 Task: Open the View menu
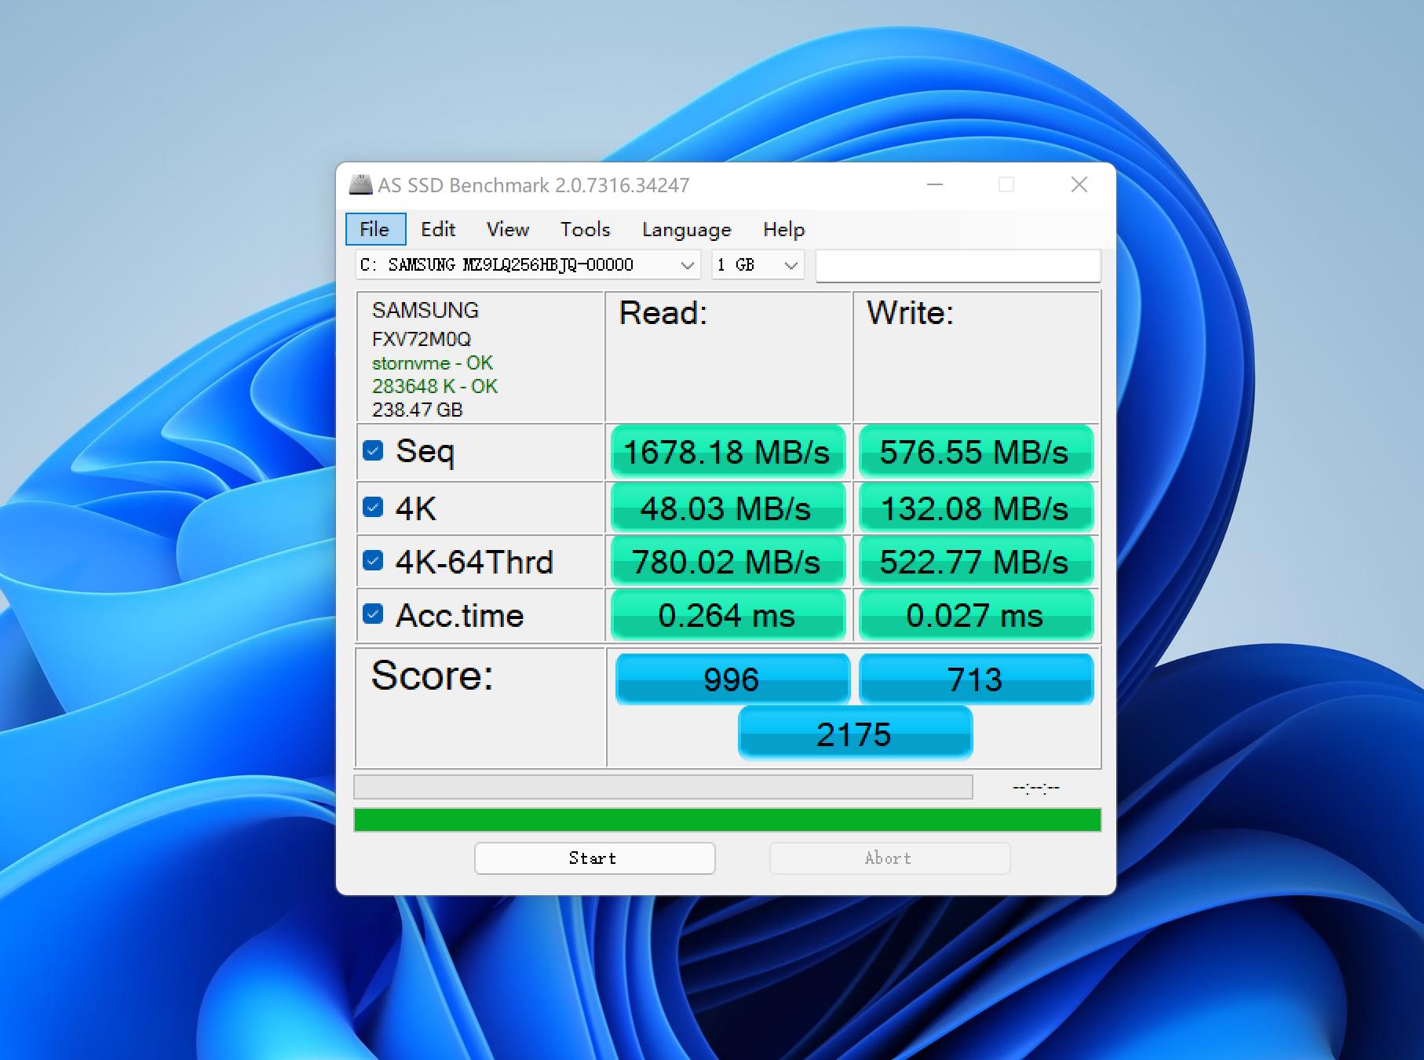[x=507, y=229]
